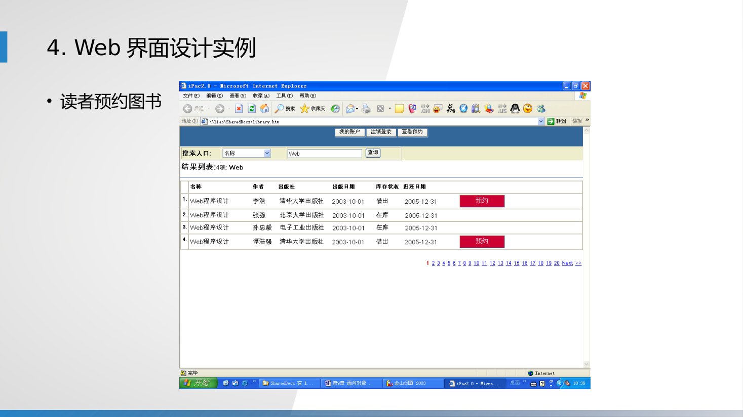Open the Back button history arrow
The width and height of the screenshot is (743, 417).
[x=208, y=109]
